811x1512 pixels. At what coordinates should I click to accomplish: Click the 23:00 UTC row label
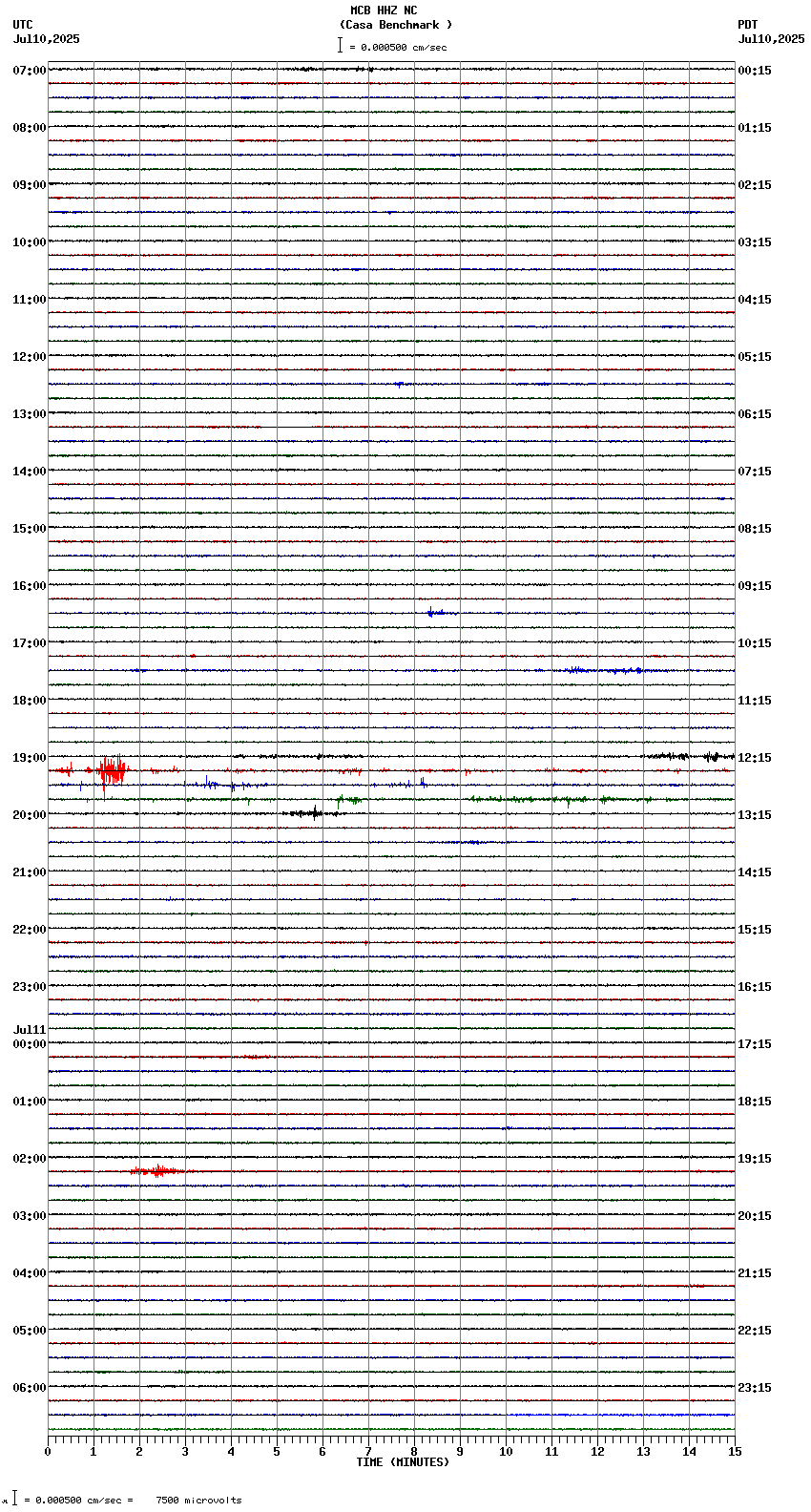(x=30, y=987)
